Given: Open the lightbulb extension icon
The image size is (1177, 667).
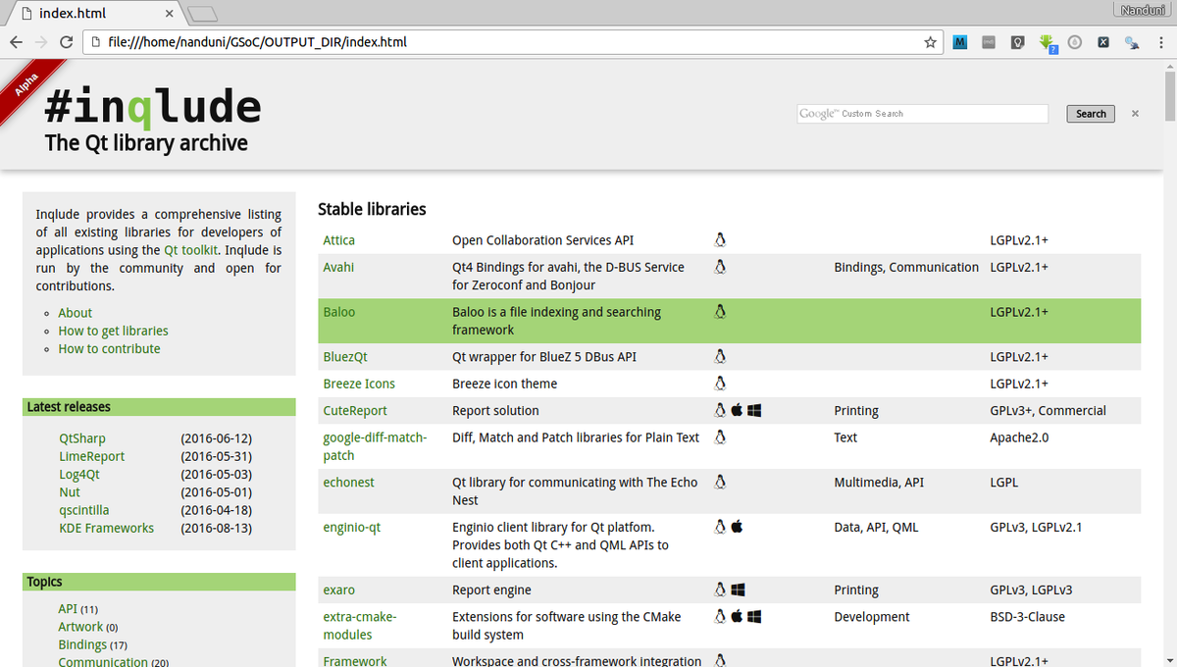Looking at the screenshot, I should click(1017, 42).
